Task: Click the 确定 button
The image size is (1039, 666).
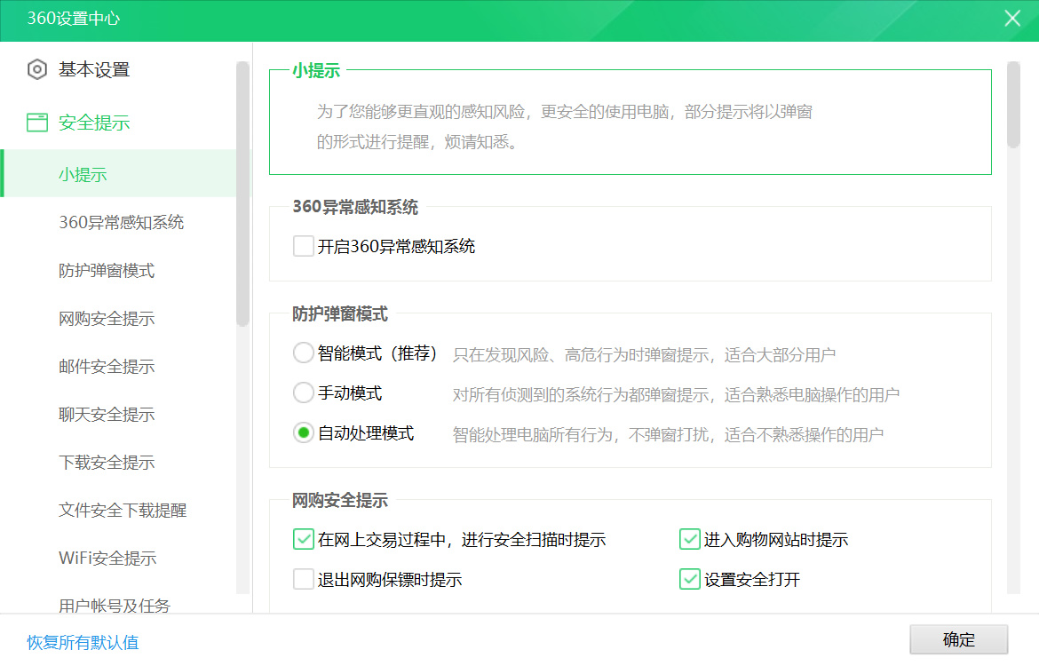Action: [959, 639]
